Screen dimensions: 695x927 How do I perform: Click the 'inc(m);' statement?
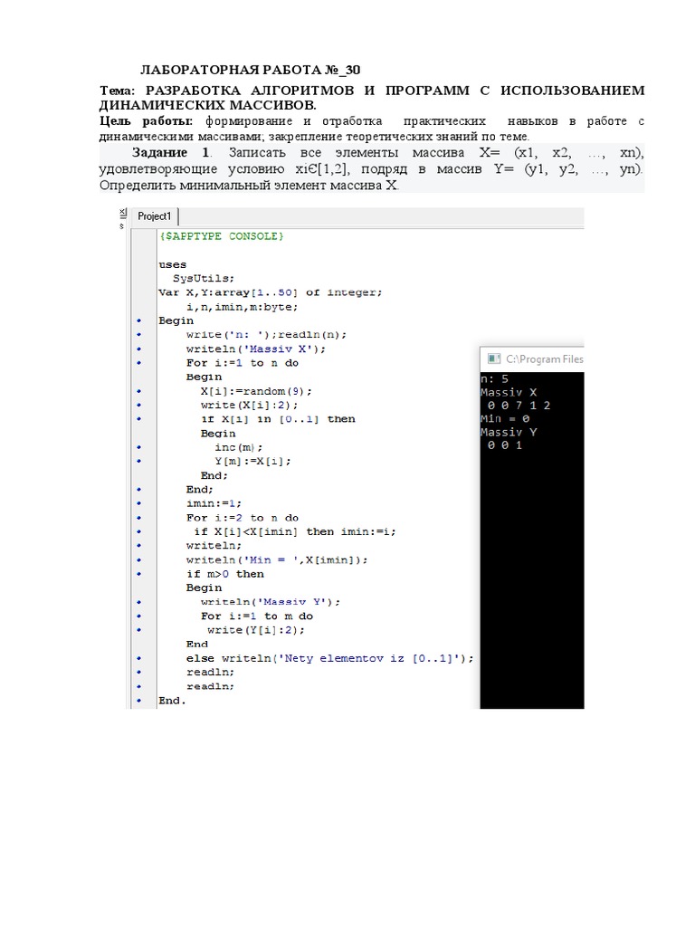[239, 447]
